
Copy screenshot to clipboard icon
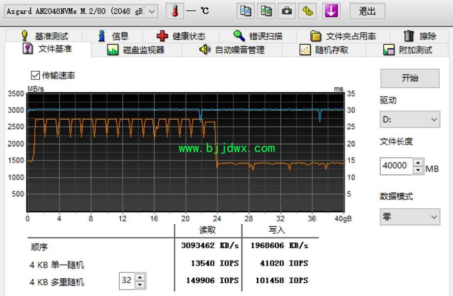pyautogui.click(x=266, y=11)
